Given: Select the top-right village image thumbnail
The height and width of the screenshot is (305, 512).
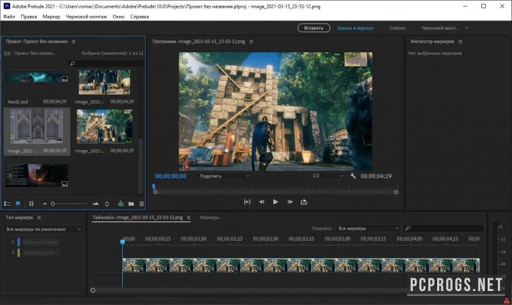Looking at the screenshot, I should pos(104,82).
